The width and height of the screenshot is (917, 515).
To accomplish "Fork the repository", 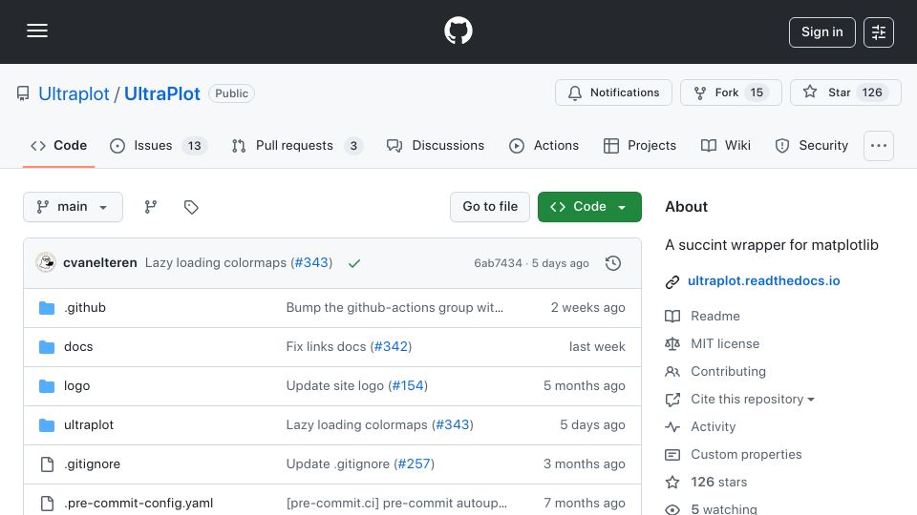I will pyautogui.click(x=731, y=93).
